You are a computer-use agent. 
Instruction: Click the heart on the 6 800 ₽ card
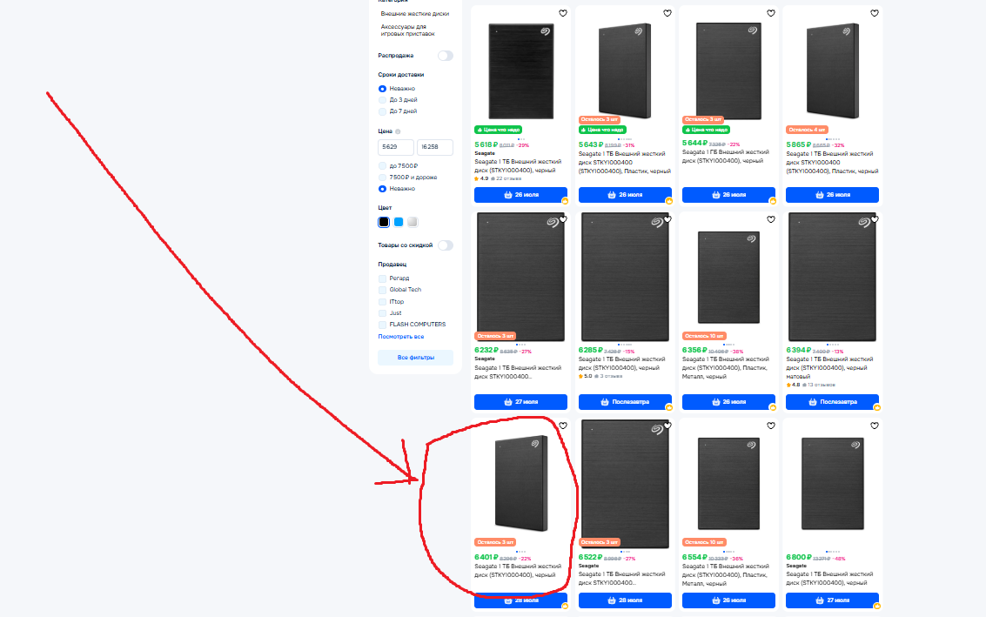(875, 426)
